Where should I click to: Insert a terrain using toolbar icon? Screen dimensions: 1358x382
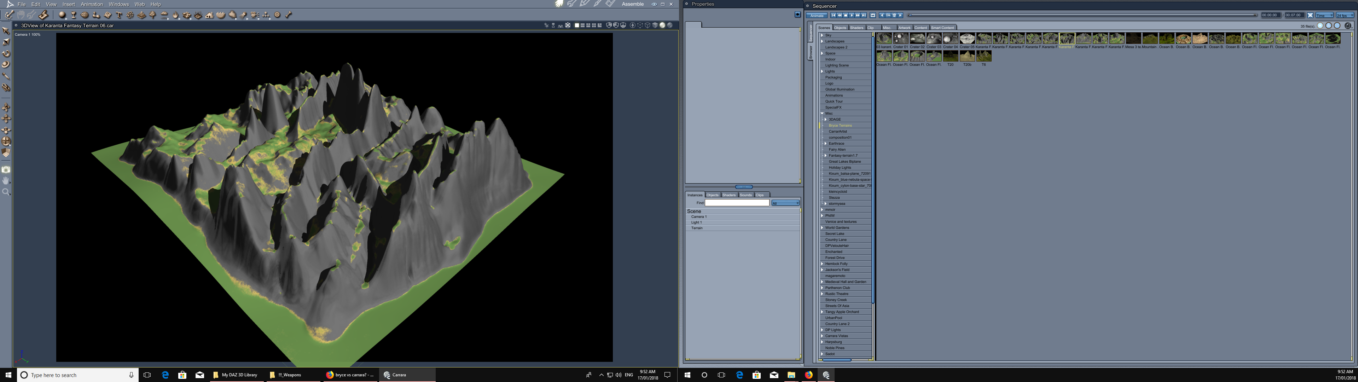click(141, 15)
